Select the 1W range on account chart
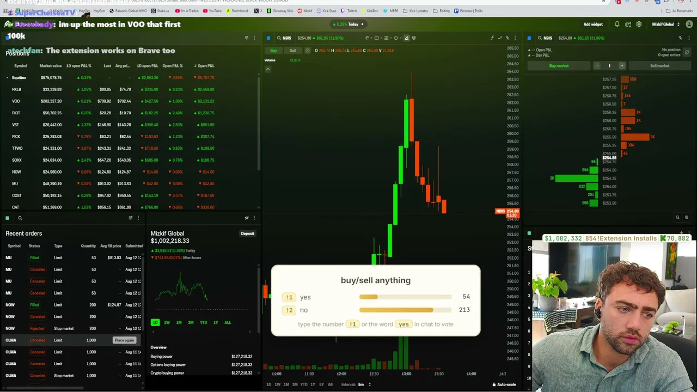 pos(167,323)
